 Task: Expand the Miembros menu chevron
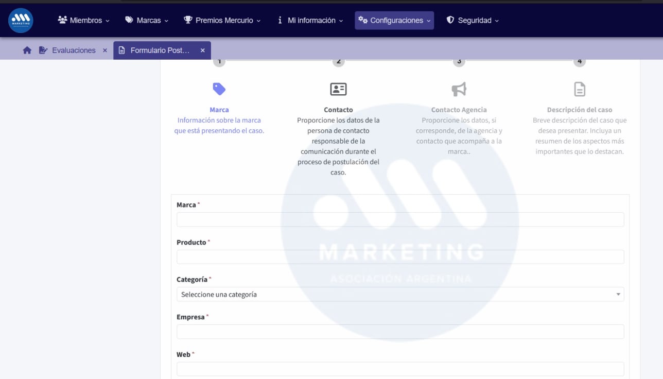click(x=106, y=21)
